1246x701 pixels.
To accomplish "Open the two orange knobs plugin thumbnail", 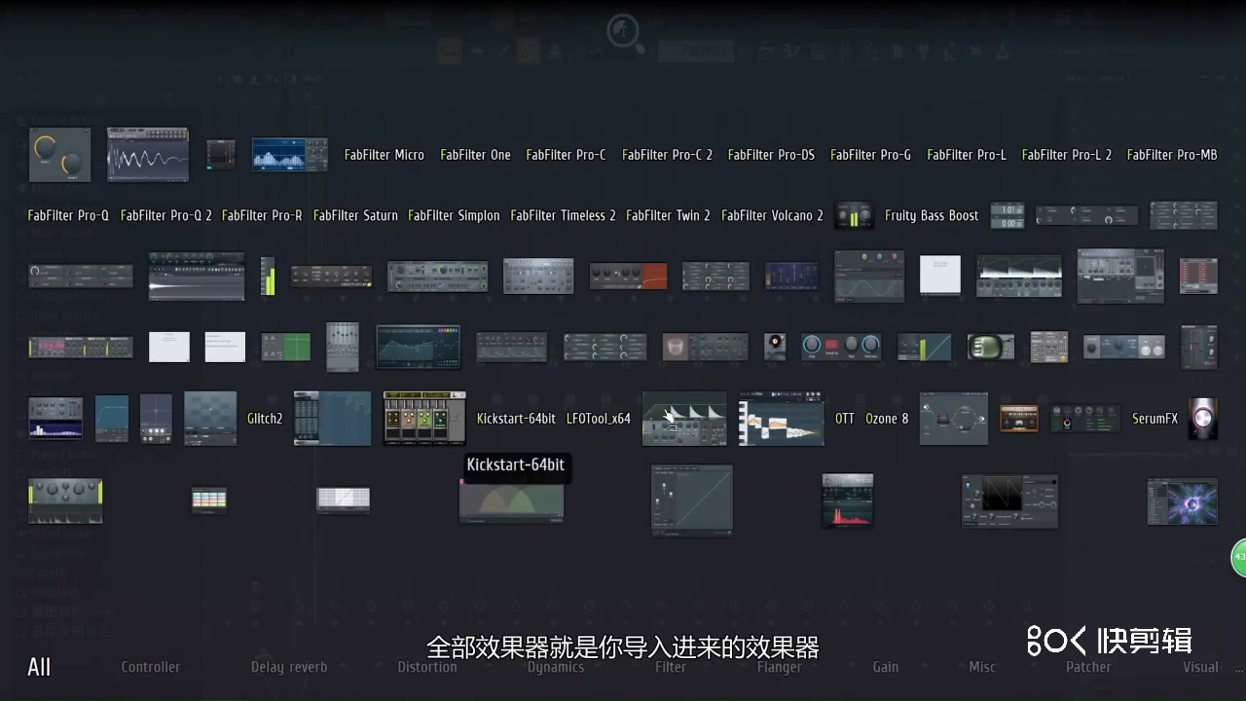I will click(x=59, y=155).
